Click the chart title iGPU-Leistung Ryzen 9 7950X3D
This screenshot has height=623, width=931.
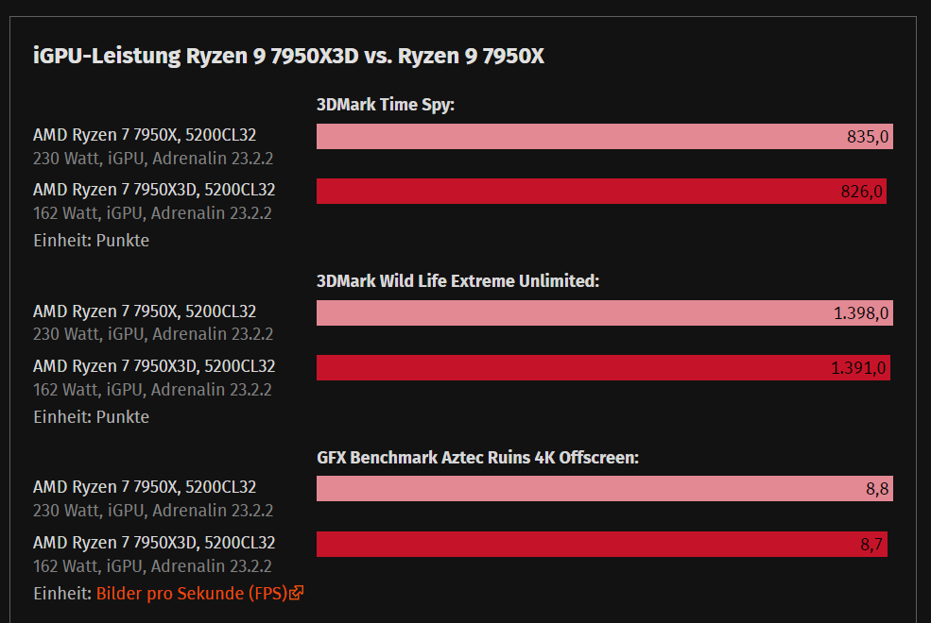coord(288,56)
